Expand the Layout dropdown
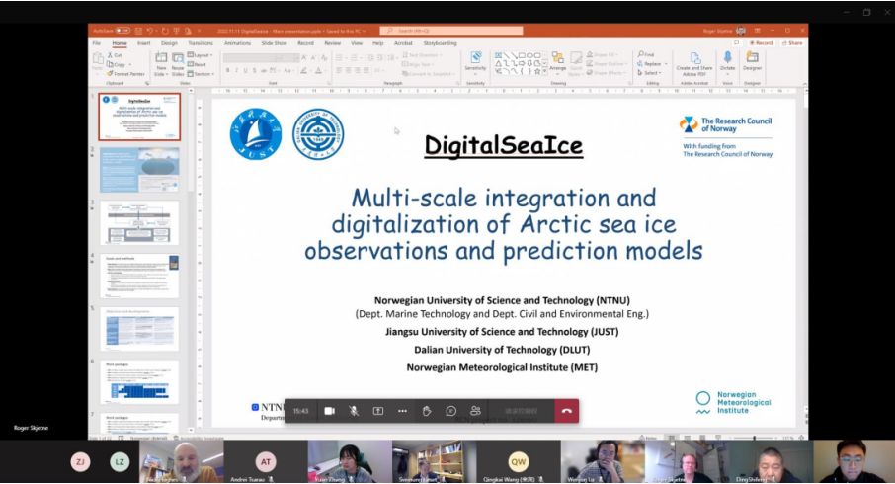The width and height of the screenshot is (895, 484). tap(201, 56)
